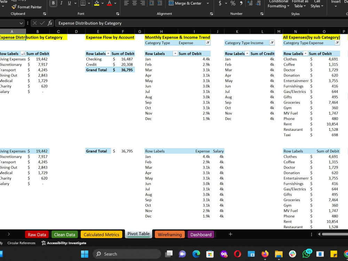Image resolution: width=348 pixels, height=261 pixels.
Task: Click the Comma Style icon
Action: point(242,3)
